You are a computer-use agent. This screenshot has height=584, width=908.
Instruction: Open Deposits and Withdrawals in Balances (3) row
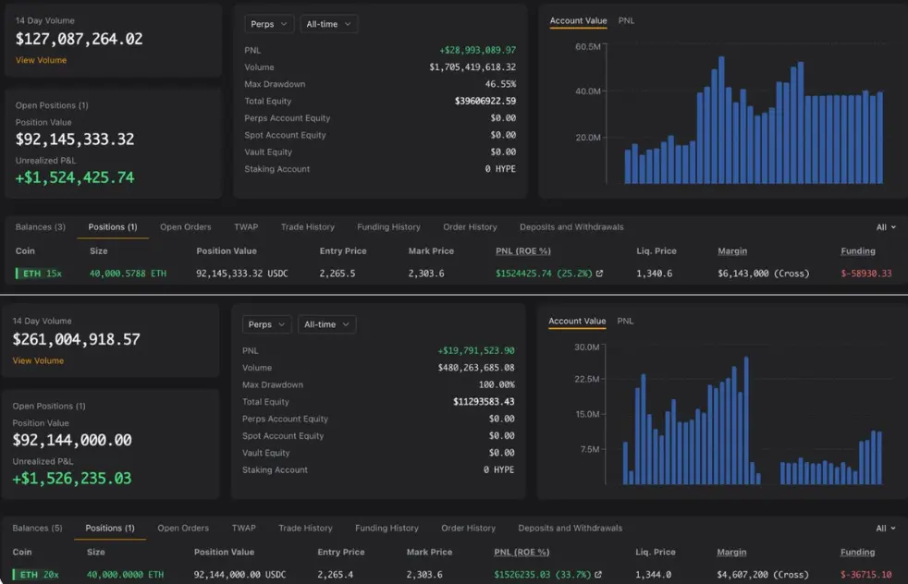pos(571,227)
